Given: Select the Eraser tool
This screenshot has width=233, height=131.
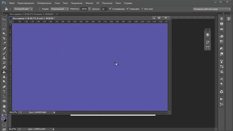Looking at the screenshot, I should pos(4,67).
